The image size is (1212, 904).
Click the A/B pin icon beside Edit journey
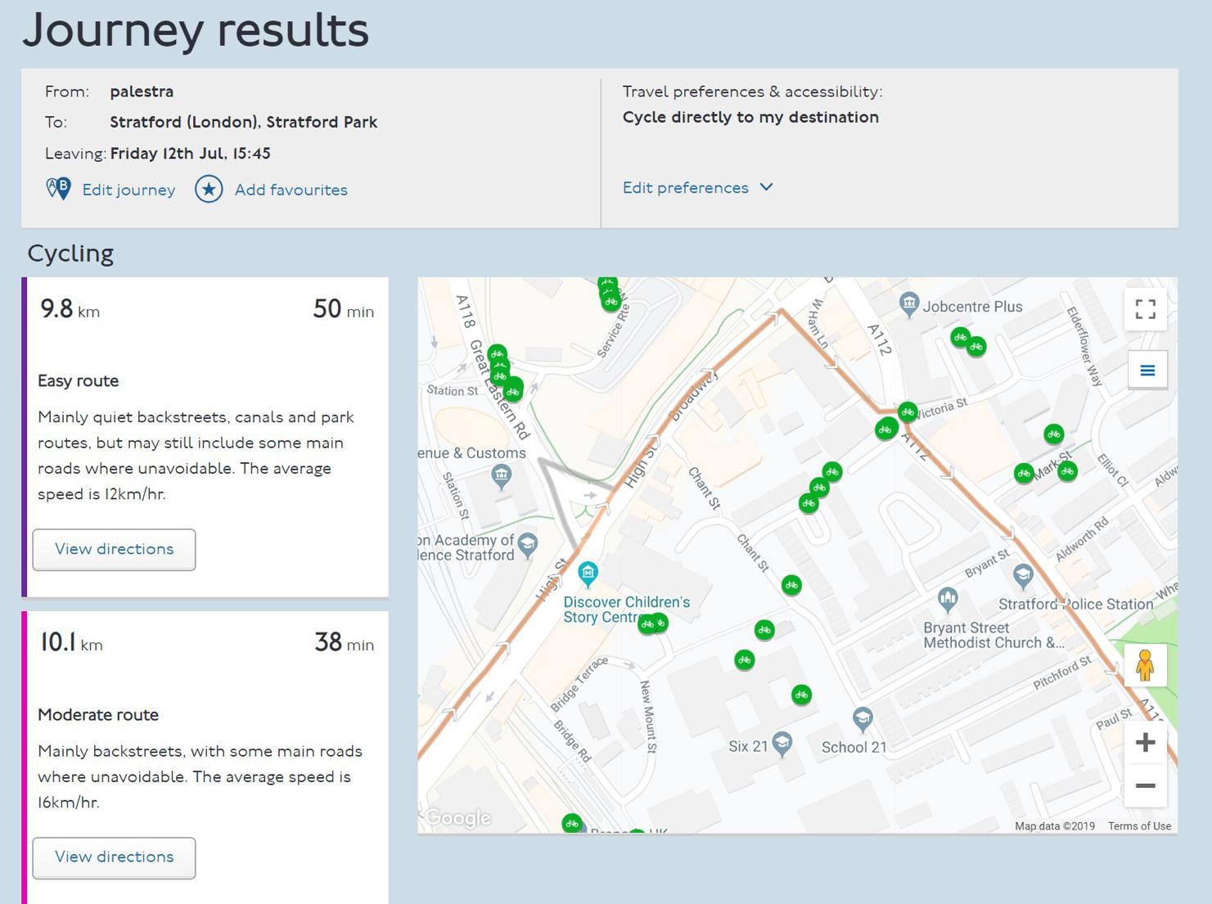tap(57, 189)
